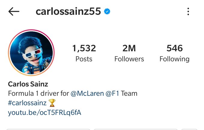The width and height of the screenshot is (204, 130).
Task: Open the #carlossainz hashtag
Action: click(x=27, y=103)
